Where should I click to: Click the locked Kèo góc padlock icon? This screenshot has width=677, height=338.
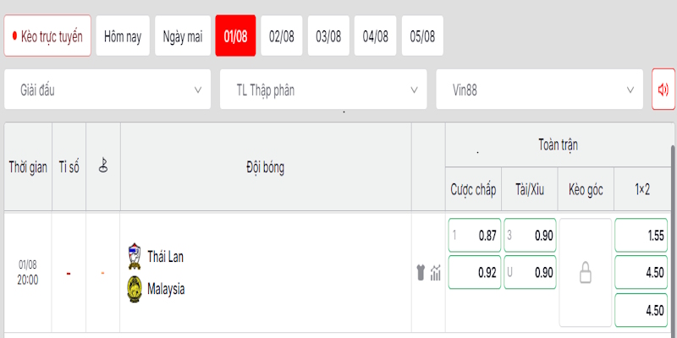[x=585, y=272]
